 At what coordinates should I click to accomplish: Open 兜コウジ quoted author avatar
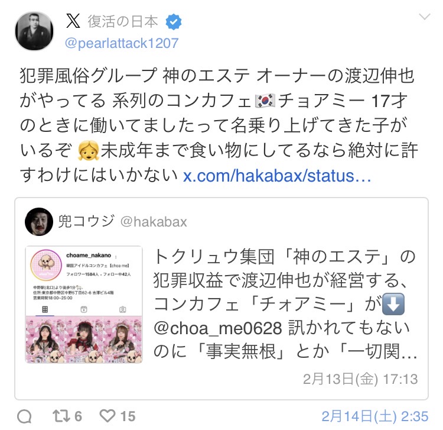(39, 222)
